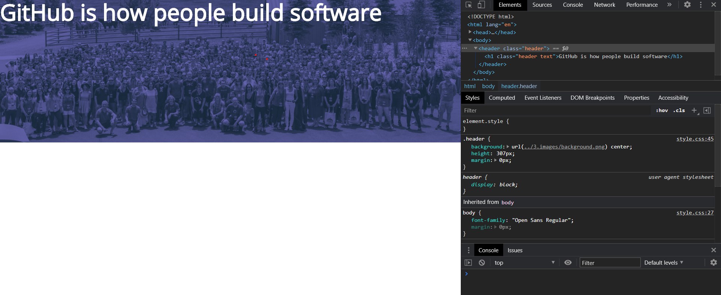Expand the .header margin shorthand triangle

tap(495, 160)
